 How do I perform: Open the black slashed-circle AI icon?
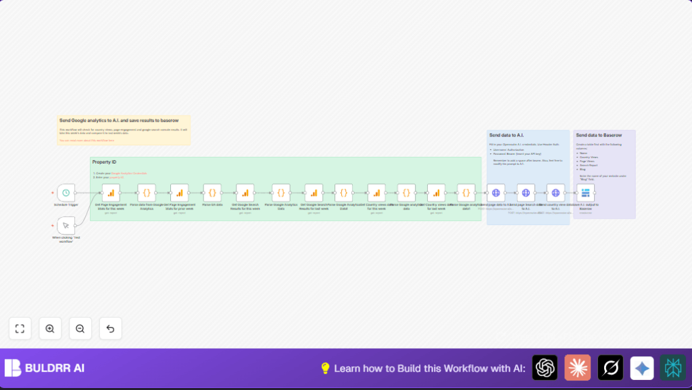[x=610, y=368]
